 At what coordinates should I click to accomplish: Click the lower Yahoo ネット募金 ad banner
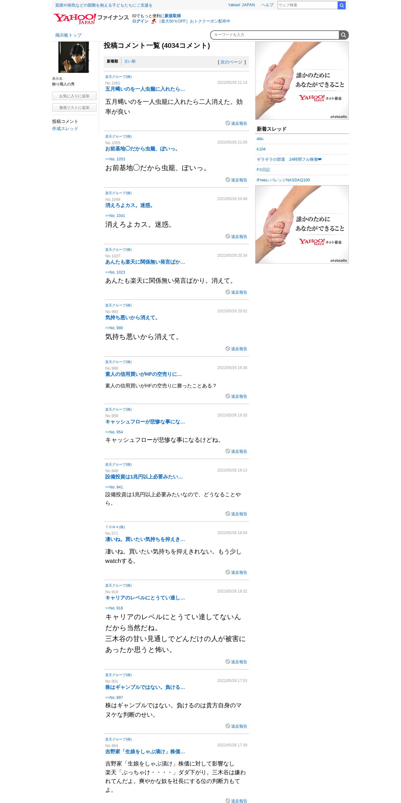coord(302,225)
